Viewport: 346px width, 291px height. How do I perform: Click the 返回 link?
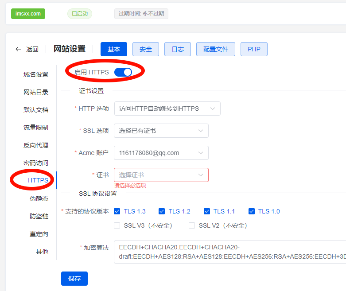click(x=32, y=49)
